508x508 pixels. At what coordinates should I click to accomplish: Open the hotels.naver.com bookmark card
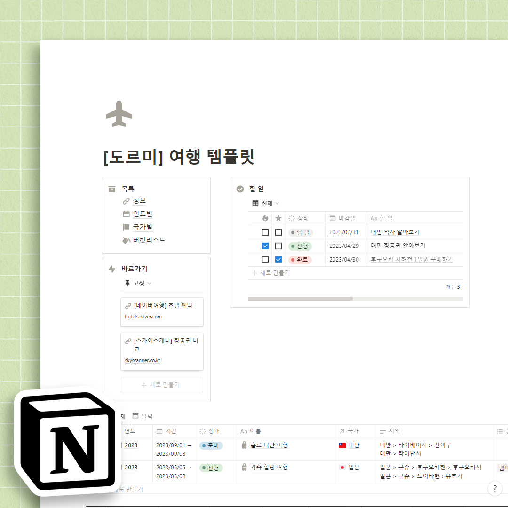162,312
